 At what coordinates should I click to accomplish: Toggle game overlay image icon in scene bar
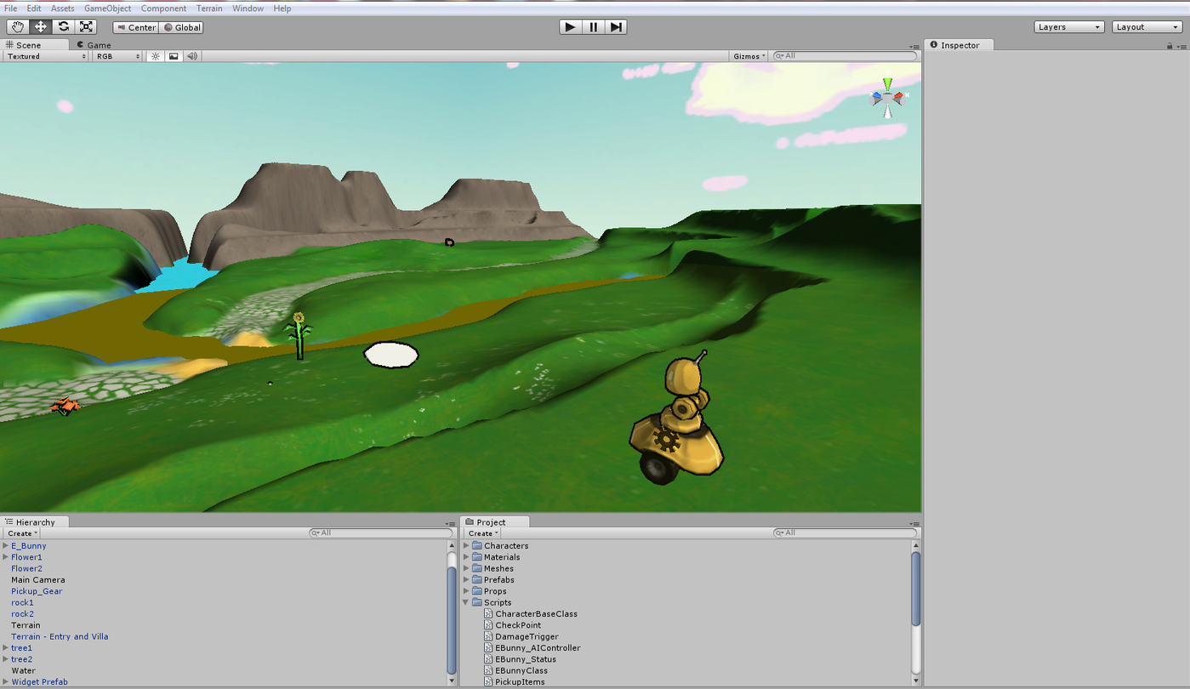tap(174, 56)
